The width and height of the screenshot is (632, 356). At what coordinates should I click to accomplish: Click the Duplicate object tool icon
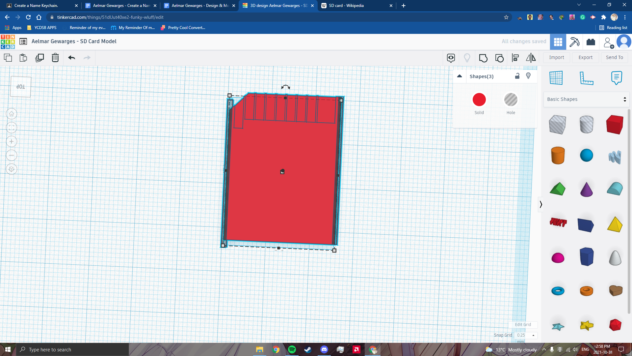click(x=39, y=57)
